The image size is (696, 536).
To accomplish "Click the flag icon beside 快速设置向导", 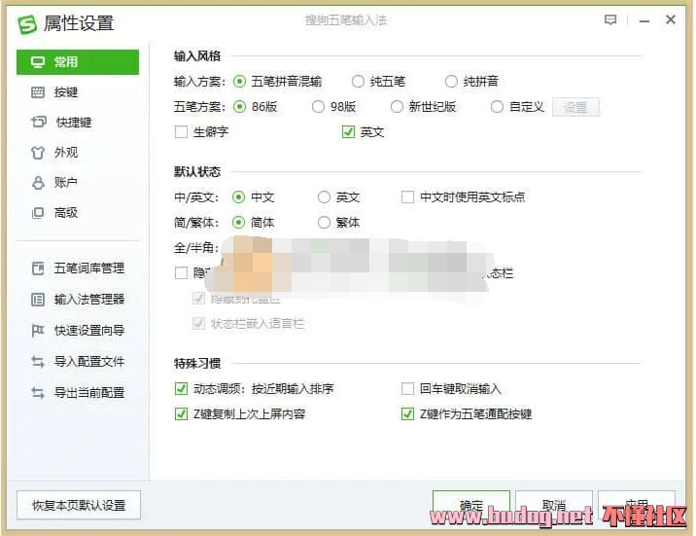I will (38, 331).
